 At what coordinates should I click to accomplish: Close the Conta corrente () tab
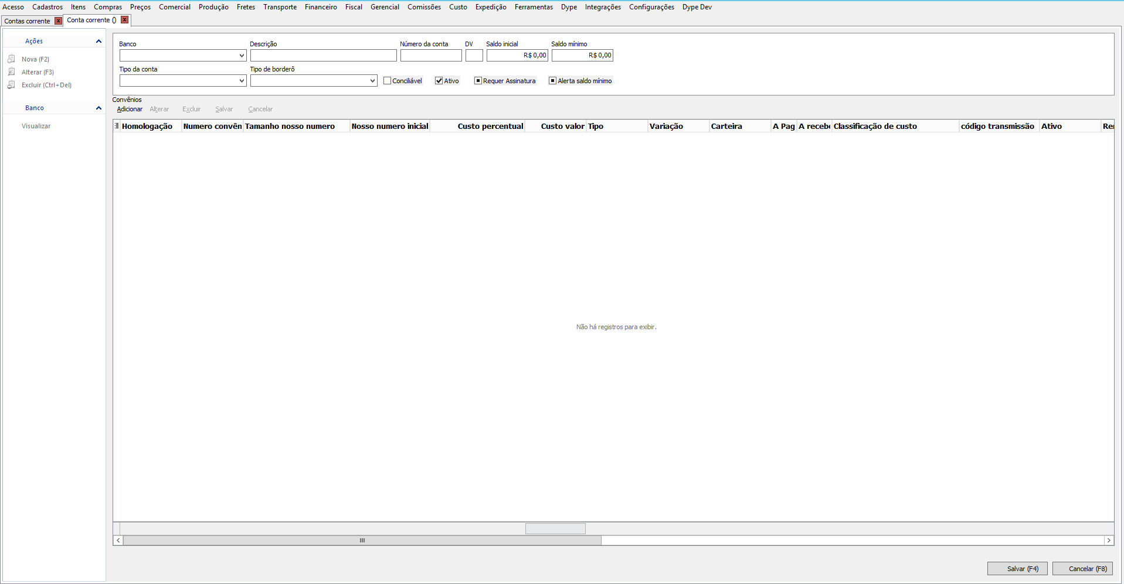click(x=124, y=20)
